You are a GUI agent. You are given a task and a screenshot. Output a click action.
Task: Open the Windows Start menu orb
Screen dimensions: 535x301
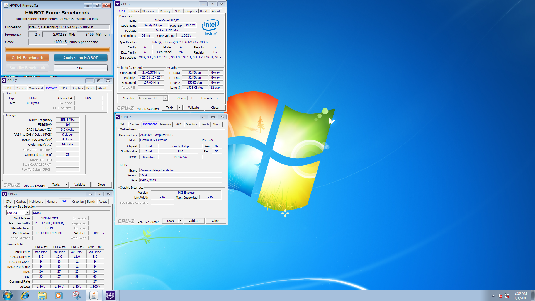(8, 295)
